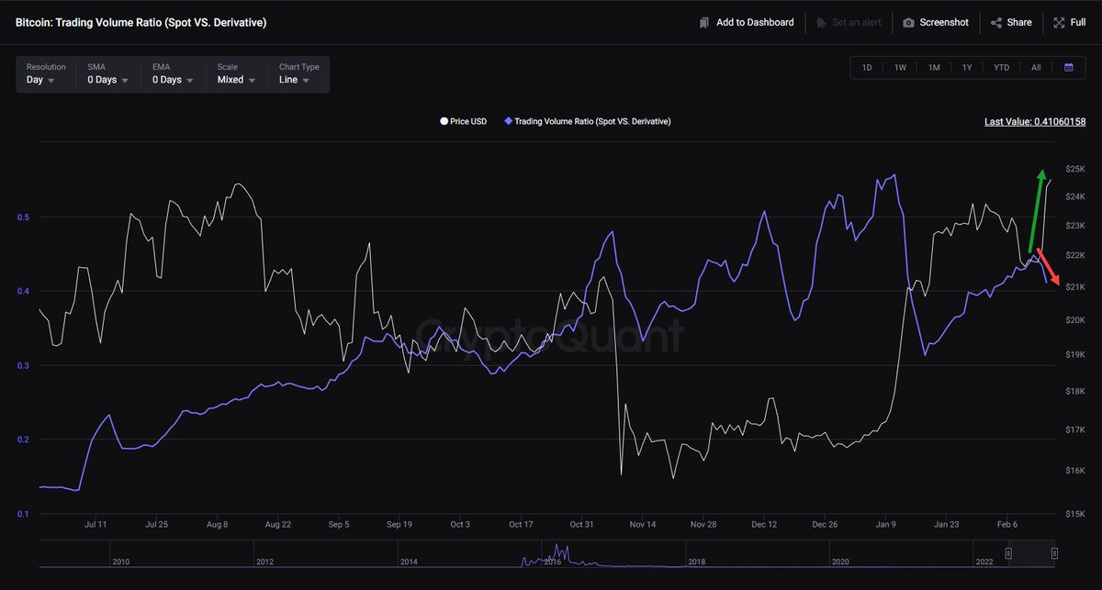1102x590 pixels.
Task: Click the Jul 11 date axis label
Action: point(96,525)
